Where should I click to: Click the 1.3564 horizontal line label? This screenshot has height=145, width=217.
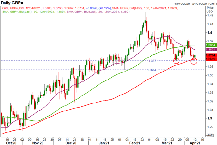pos(152,70)
